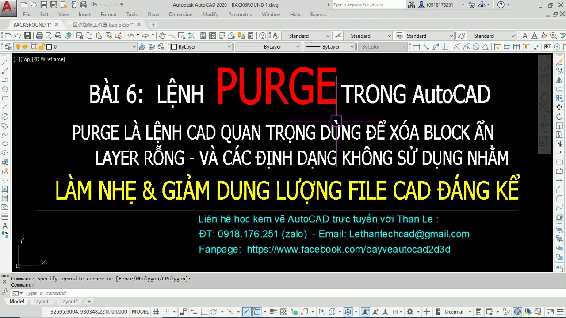The width and height of the screenshot is (566, 318).
Task: Select the Arc Length dimension tool
Action: (x=436, y=47)
